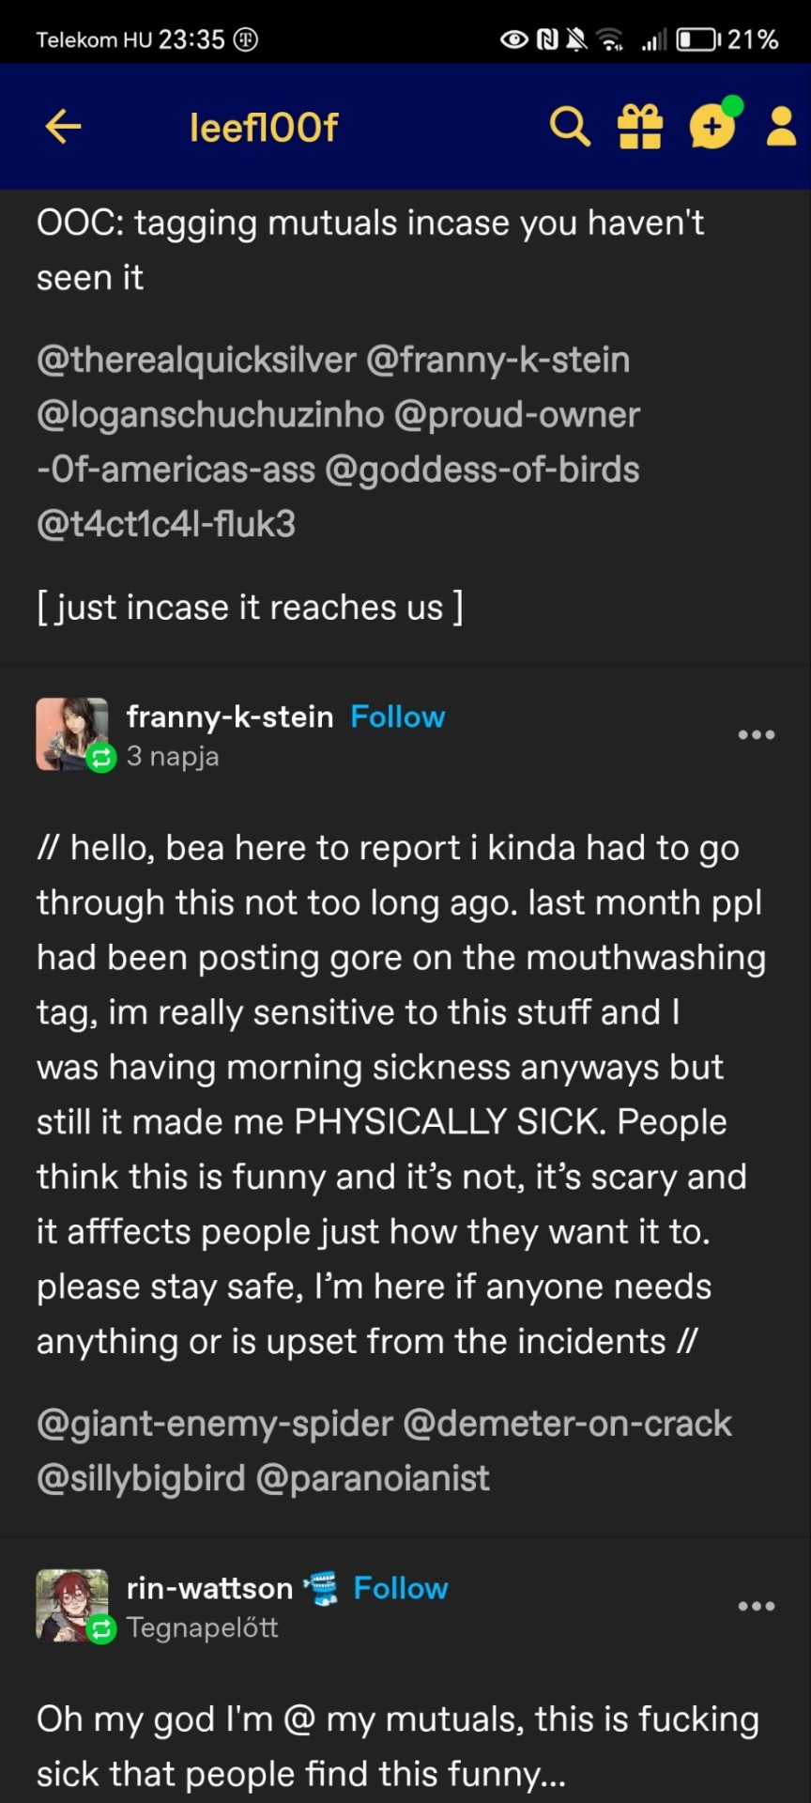Screen dimensions: 811x1803
Task: Visit the @goddess-of-birds blog mention
Action: [482, 469]
